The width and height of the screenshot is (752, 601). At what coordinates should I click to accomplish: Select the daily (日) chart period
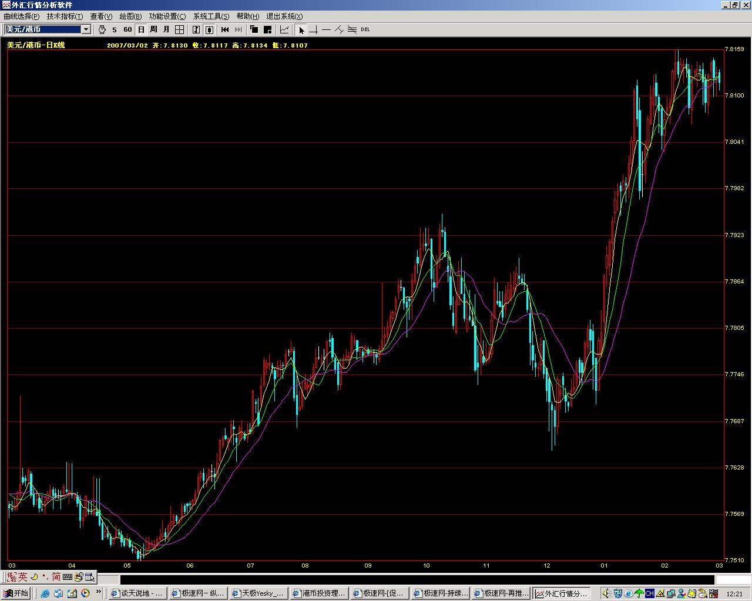(x=141, y=29)
